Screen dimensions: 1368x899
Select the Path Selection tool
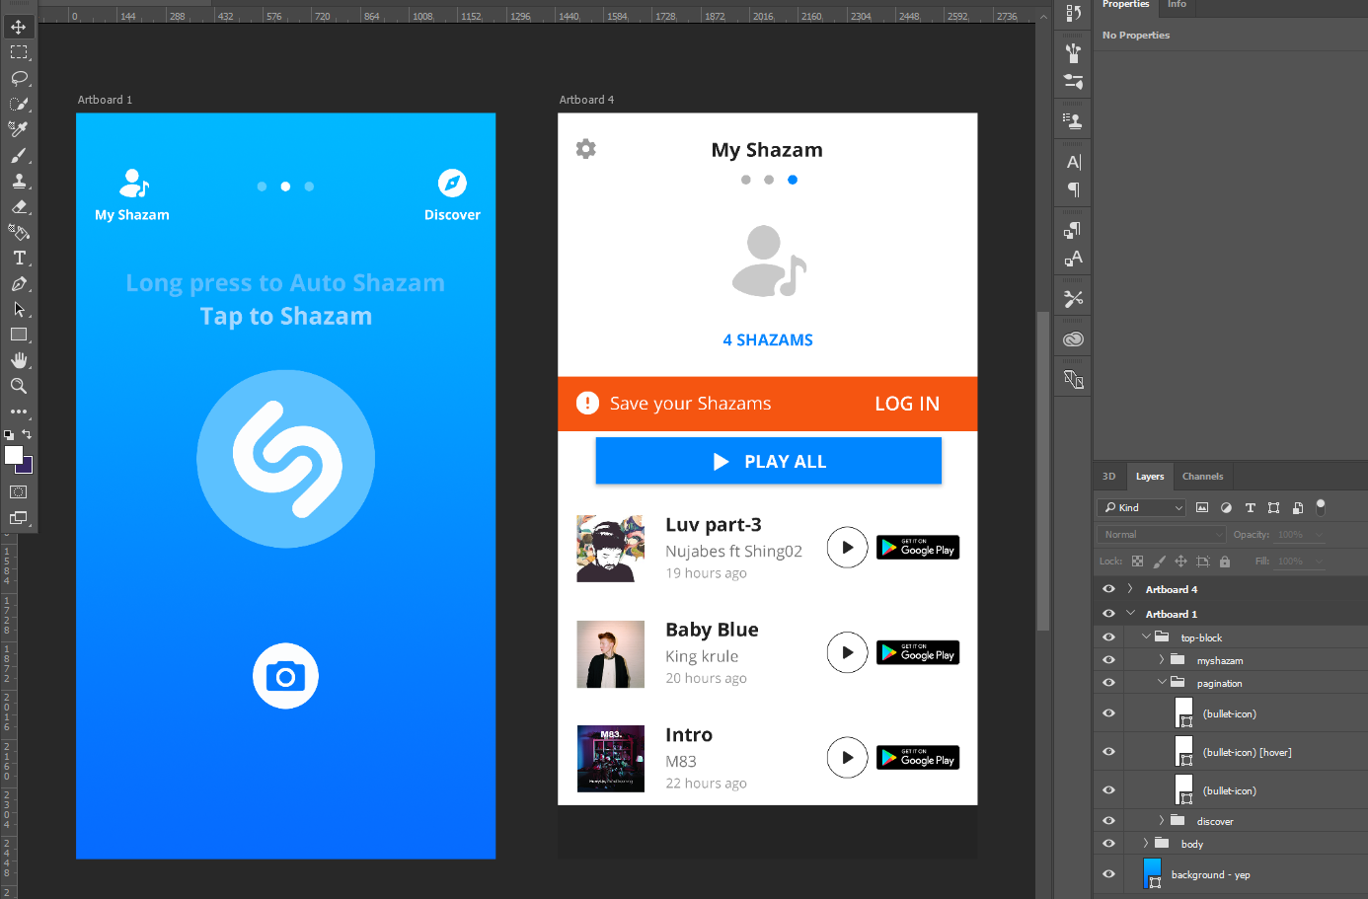click(19, 309)
